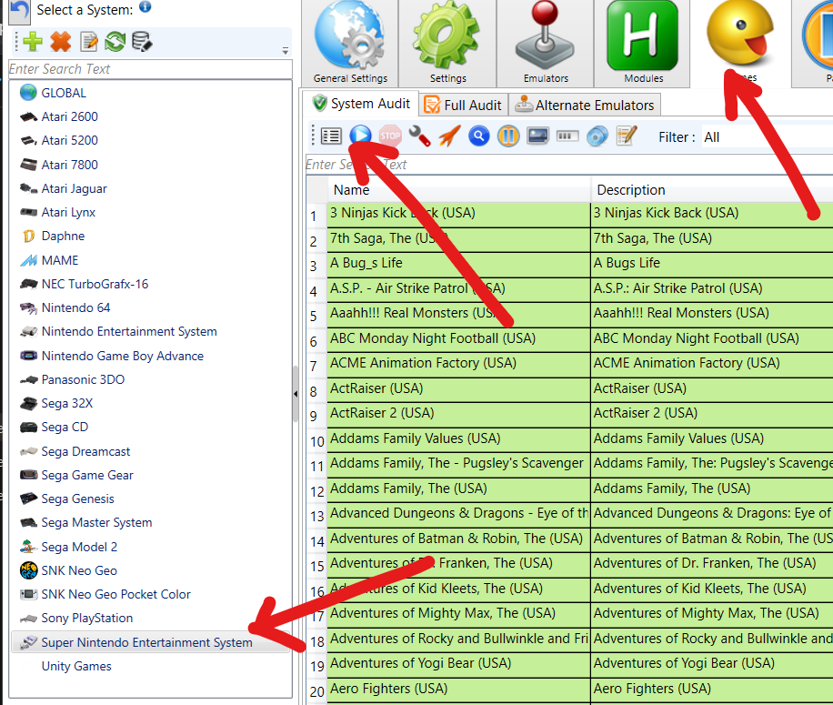Open the Settings green gear tab
Image resolution: width=833 pixels, height=705 pixels.
(x=447, y=43)
